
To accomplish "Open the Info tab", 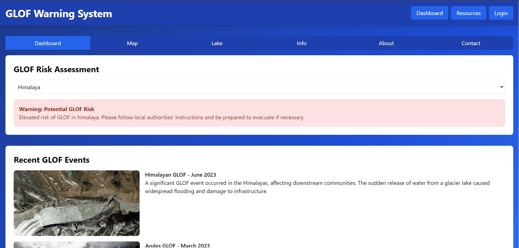I will tap(302, 43).
